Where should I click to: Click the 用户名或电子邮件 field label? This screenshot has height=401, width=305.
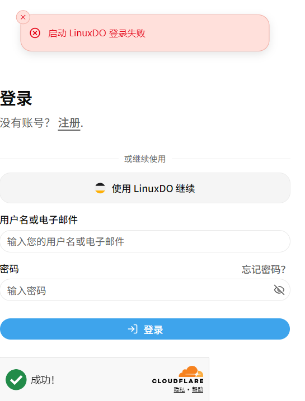(x=39, y=220)
